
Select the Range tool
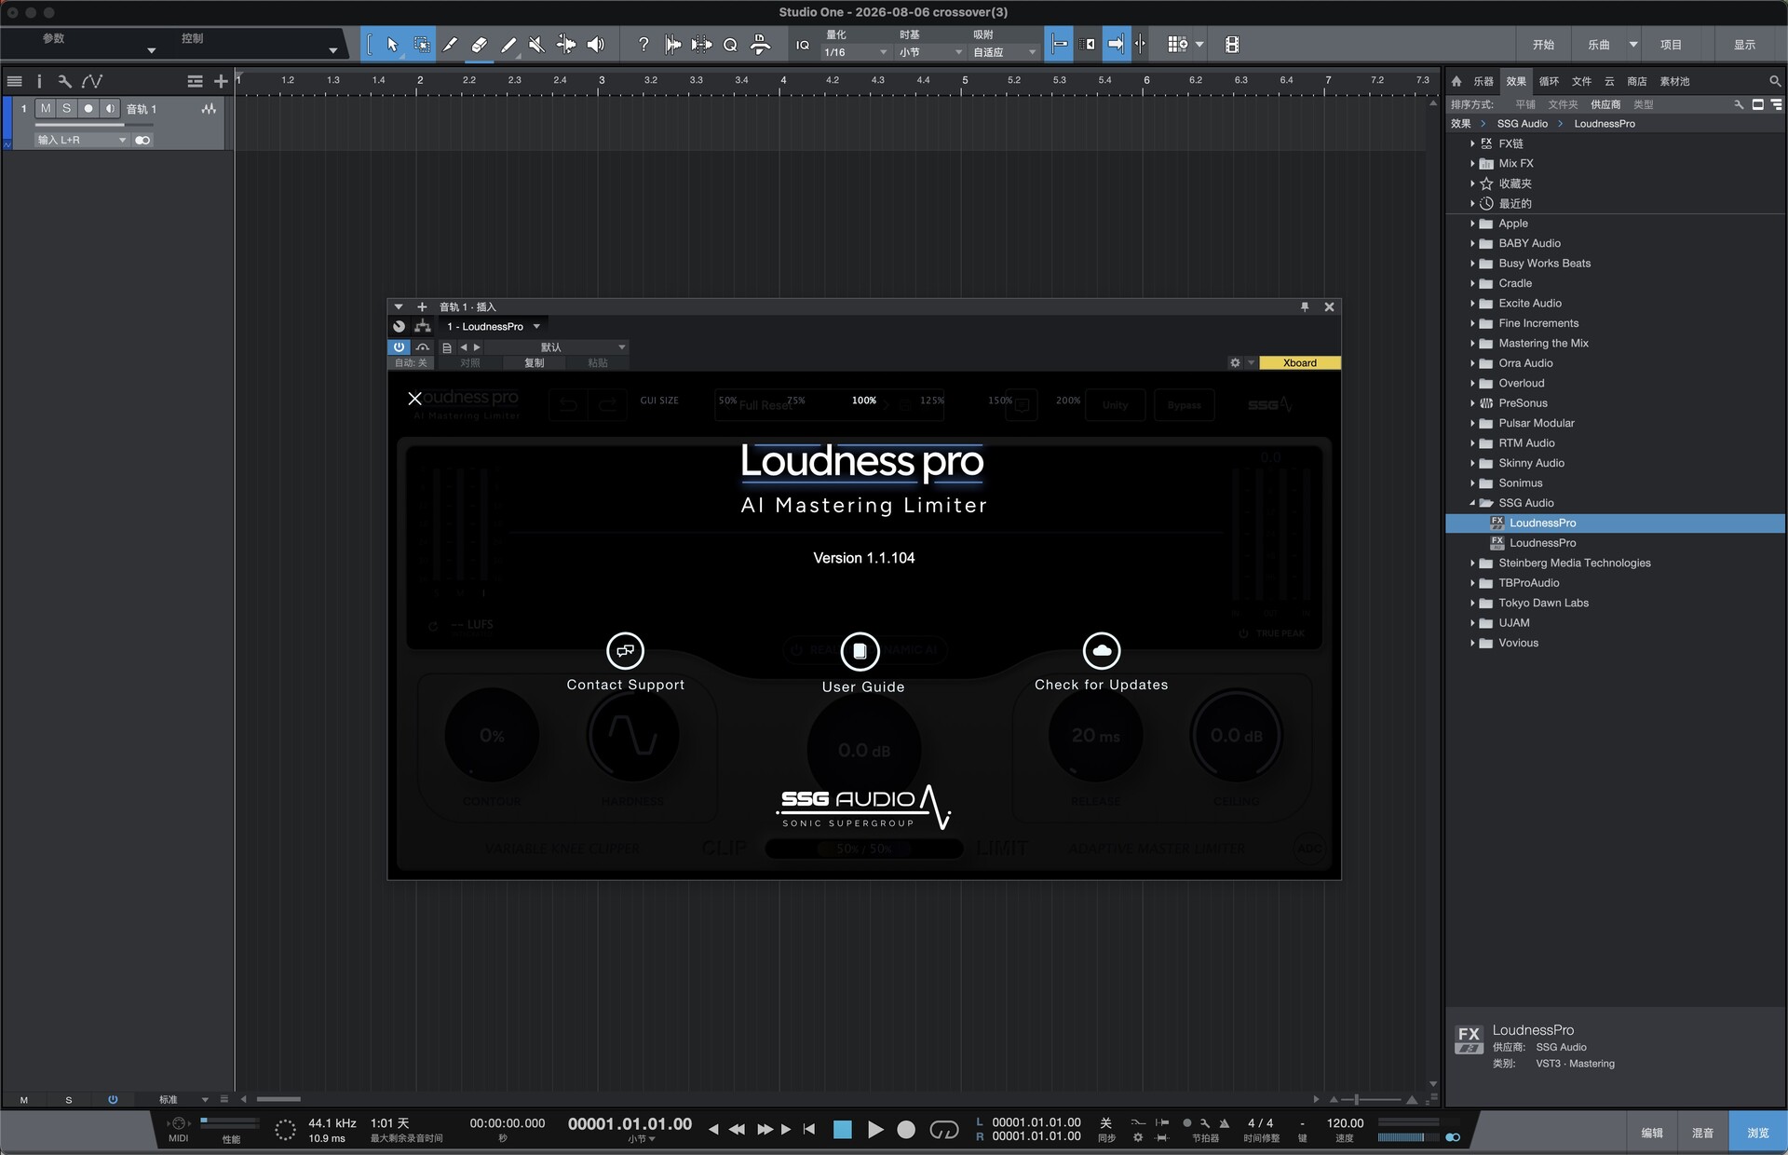coord(422,44)
